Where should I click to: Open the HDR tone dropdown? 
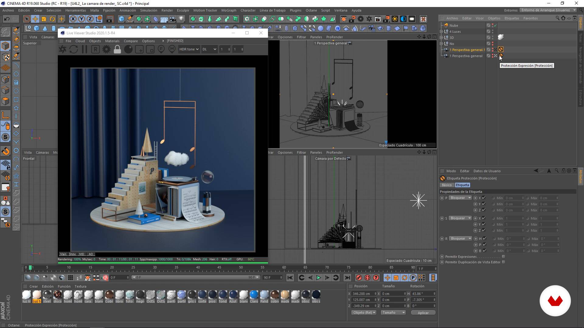pyautogui.click(x=189, y=49)
